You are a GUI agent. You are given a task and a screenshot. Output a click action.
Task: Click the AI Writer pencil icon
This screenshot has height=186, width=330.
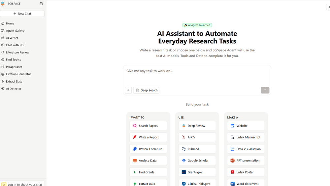[3, 38]
